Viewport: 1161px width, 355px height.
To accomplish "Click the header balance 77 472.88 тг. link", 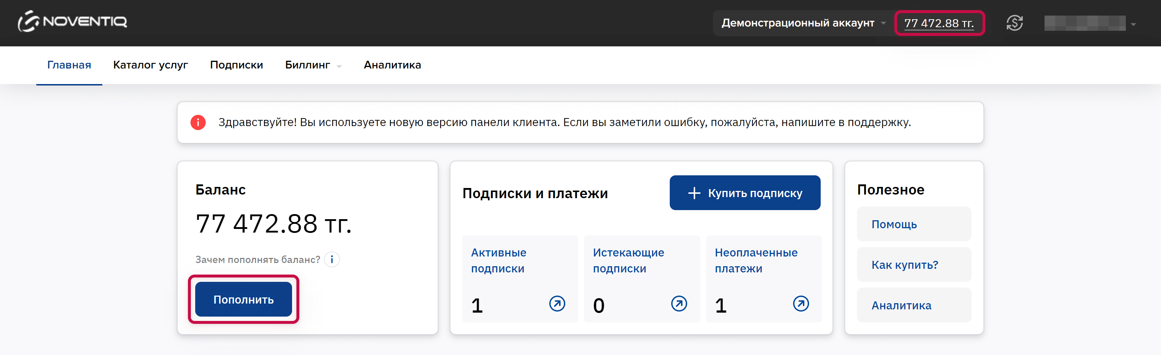I will point(939,24).
